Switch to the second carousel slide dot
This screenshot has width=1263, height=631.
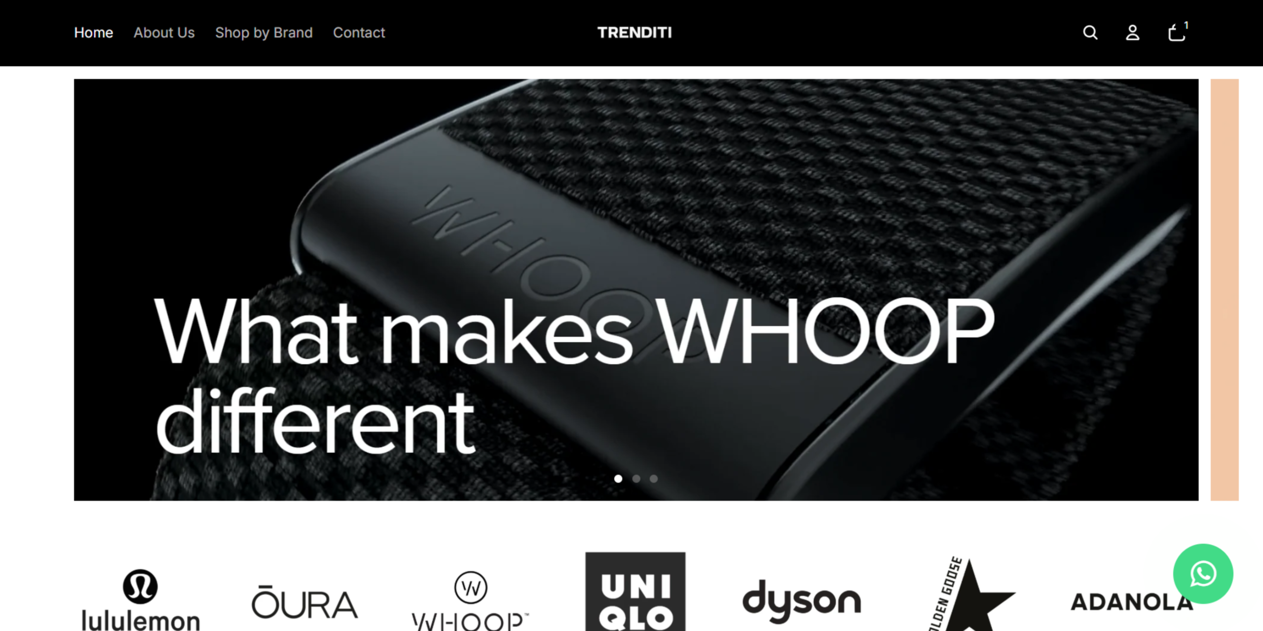(636, 479)
